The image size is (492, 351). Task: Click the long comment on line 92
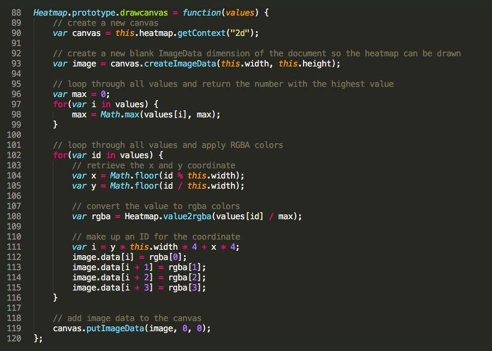click(x=257, y=53)
